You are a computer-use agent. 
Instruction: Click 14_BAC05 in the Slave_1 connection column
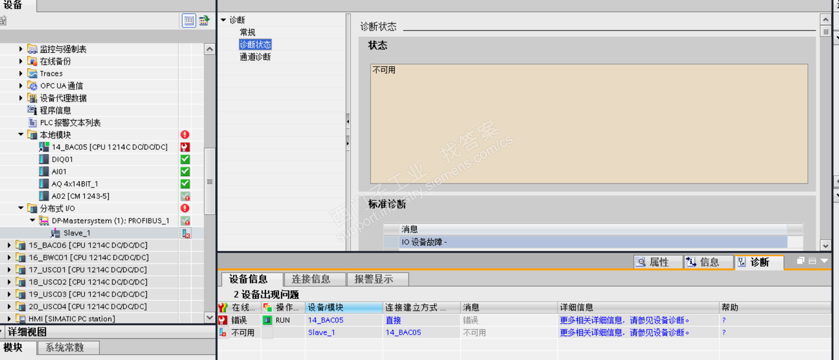point(403,333)
